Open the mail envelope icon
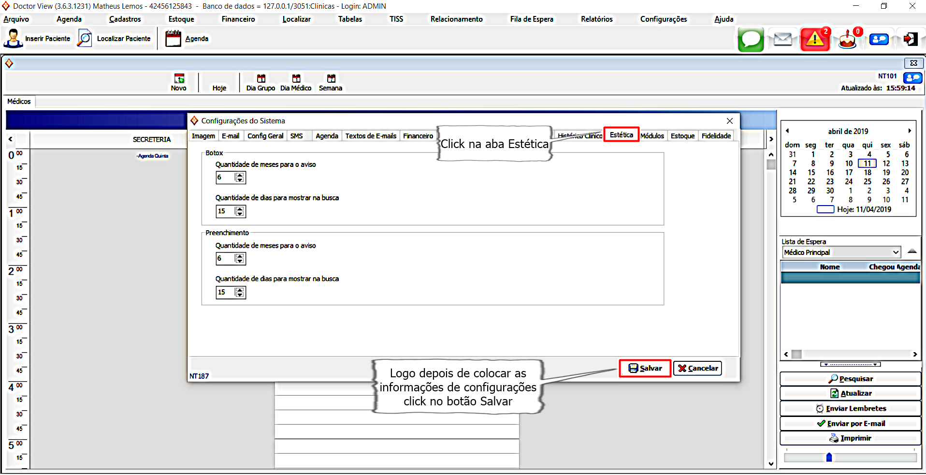This screenshot has height=475, width=926. pyautogui.click(x=782, y=39)
